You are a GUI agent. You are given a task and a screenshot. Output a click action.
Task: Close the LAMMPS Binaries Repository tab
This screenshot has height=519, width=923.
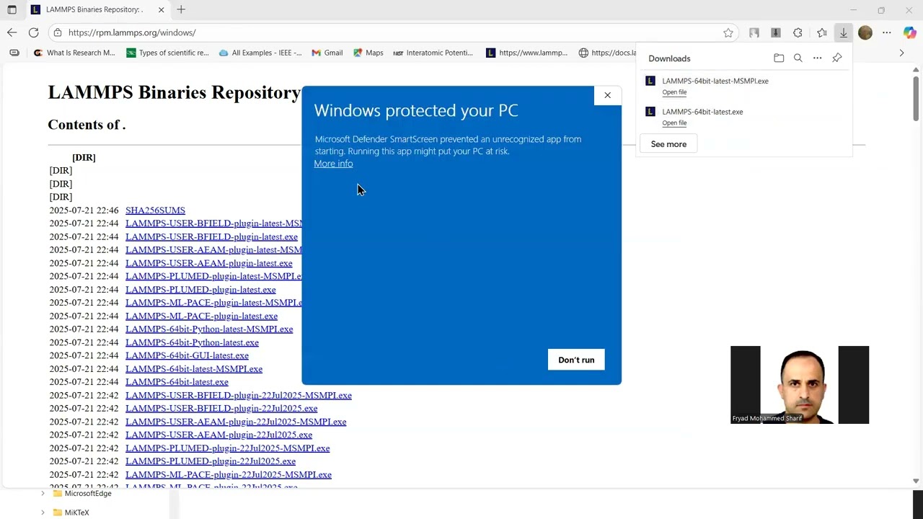[161, 10]
